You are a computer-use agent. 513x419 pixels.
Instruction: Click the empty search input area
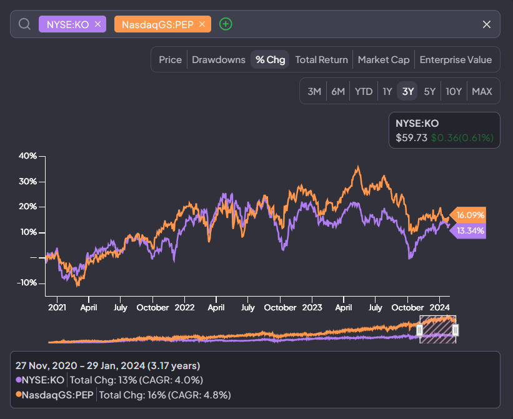pyautogui.click(x=357, y=24)
